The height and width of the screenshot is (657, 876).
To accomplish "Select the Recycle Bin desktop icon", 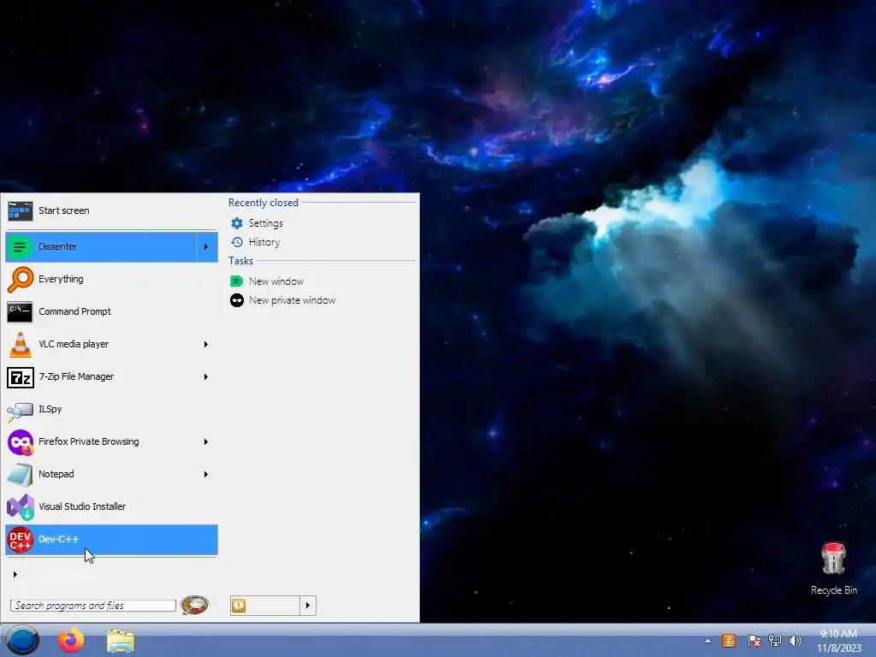I will 833,569.
